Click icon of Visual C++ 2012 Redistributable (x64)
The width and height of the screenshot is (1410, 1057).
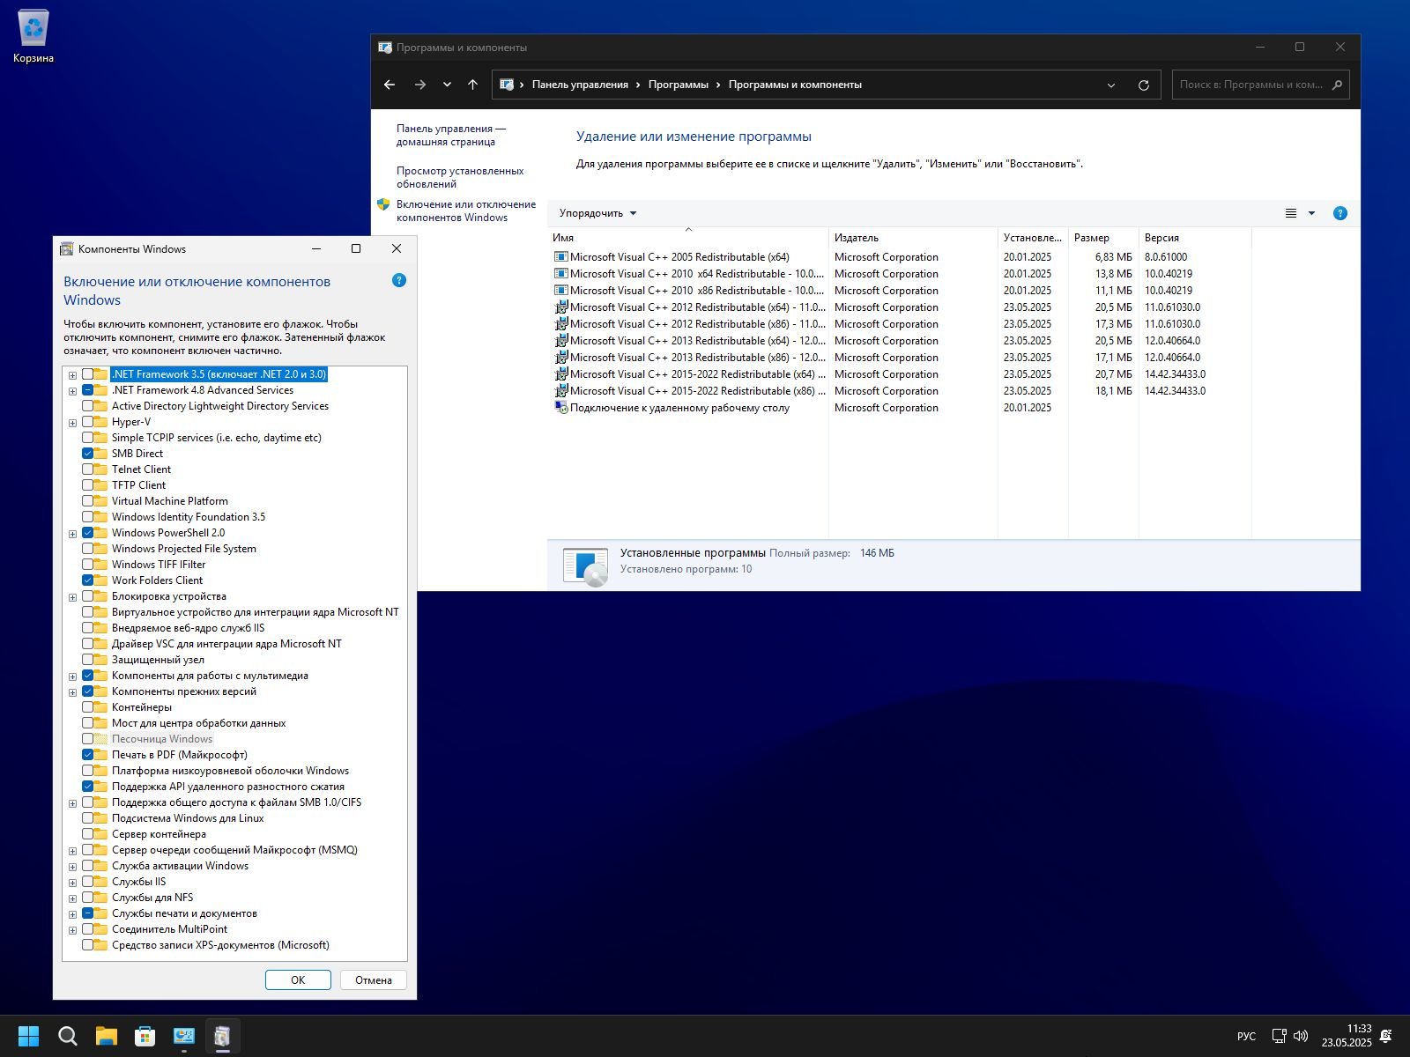(560, 307)
